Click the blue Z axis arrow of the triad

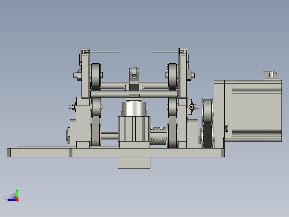pyautogui.click(x=12, y=200)
